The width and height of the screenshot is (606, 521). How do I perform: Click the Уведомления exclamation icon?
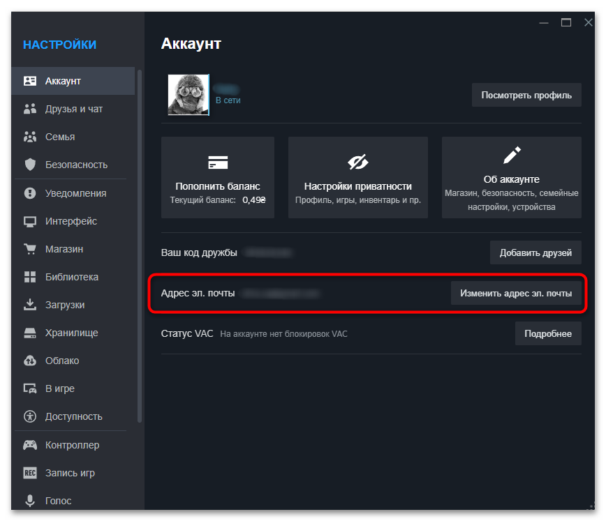(x=30, y=193)
